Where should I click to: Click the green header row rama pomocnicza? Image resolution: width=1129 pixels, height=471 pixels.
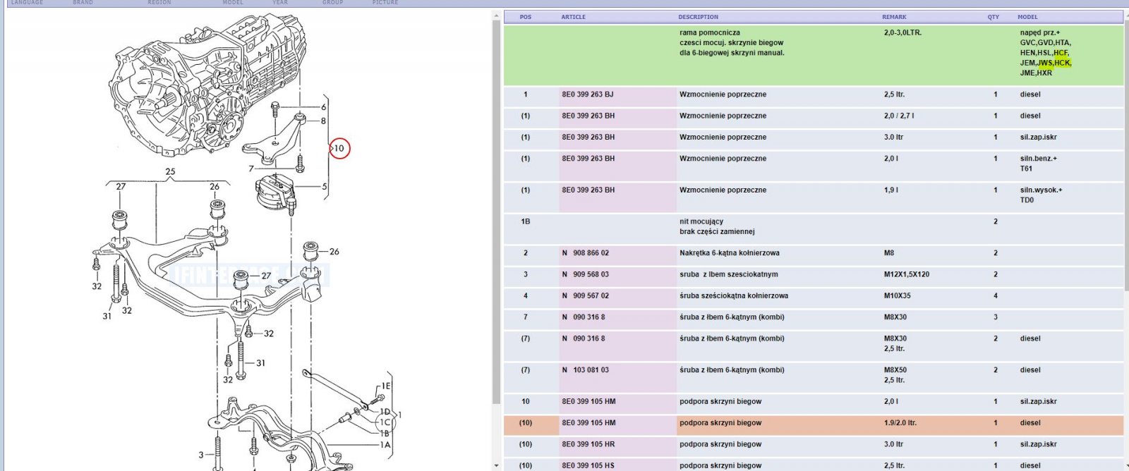814,55
